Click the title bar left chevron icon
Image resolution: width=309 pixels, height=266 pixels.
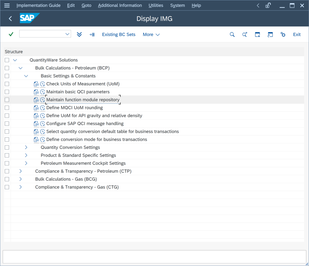258,5
